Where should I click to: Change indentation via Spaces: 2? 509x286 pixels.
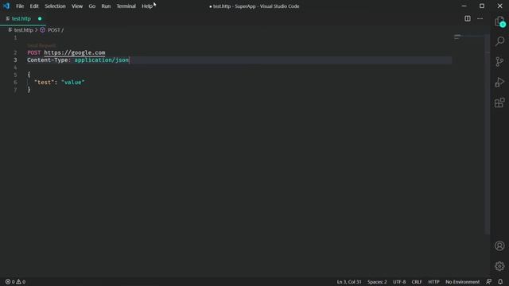[377, 282]
